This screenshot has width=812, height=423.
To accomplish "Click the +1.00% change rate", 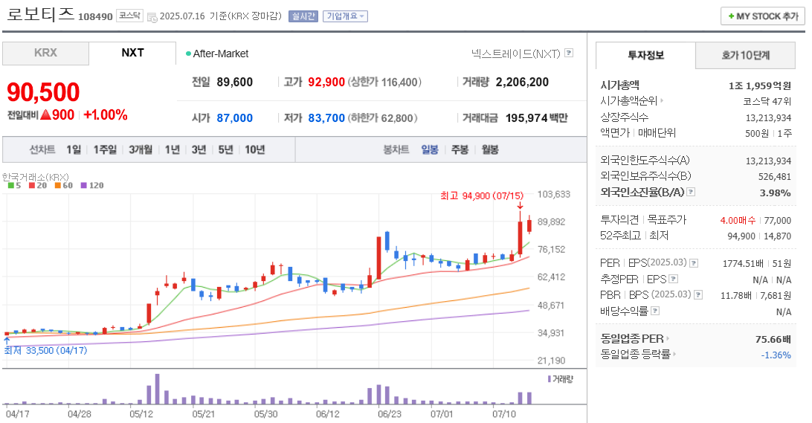I will click(106, 115).
